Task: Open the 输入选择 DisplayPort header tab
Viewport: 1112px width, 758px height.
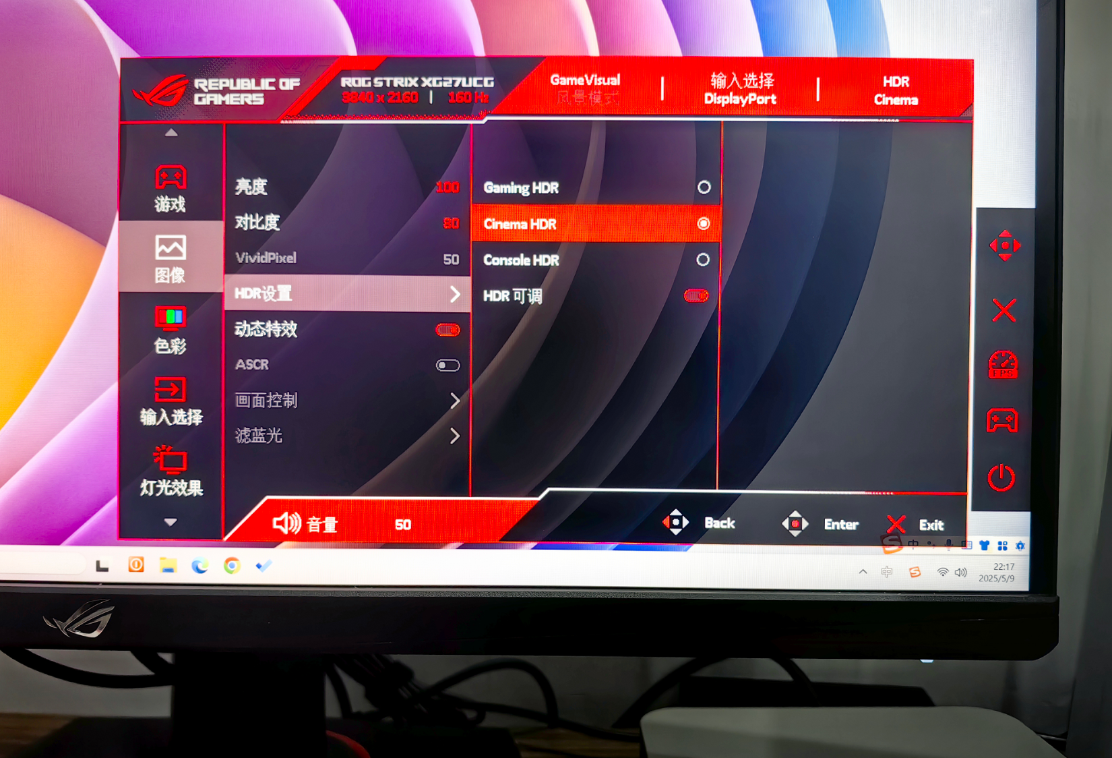Action: coord(740,90)
